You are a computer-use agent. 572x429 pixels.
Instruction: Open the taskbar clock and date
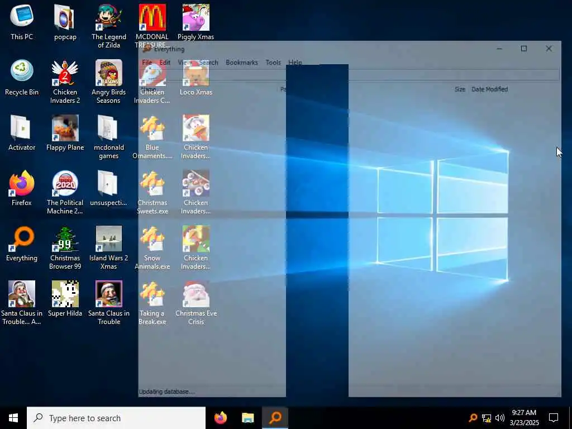(x=524, y=418)
